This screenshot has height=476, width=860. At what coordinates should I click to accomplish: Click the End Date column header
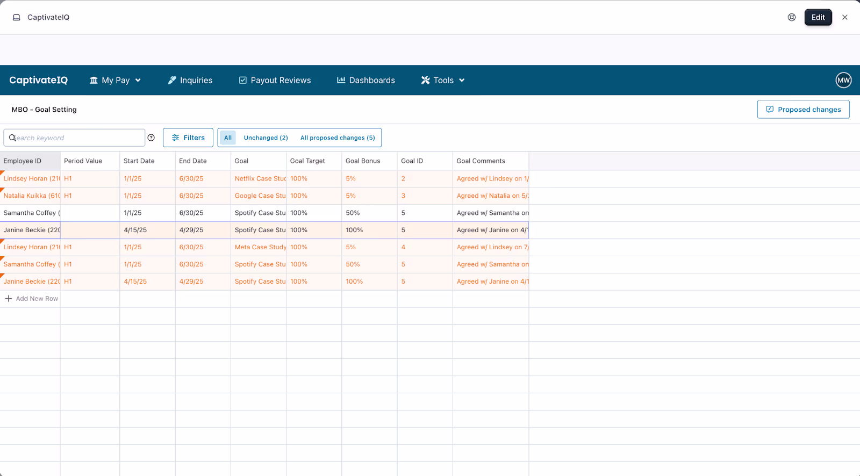203,161
